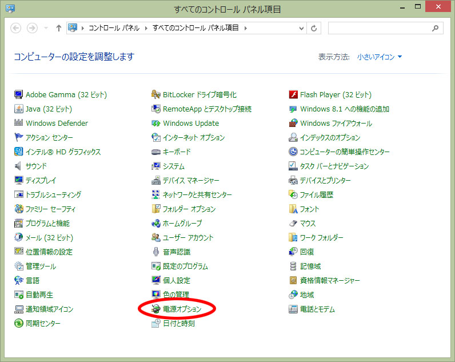Click the デバイスとプリンター icon
Viewport: 455px width, 362px height.
[x=293, y=180]
